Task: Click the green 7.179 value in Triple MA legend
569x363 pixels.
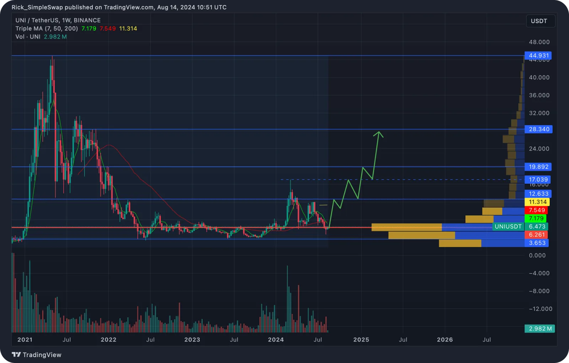Action: pyautogui.click(x=89, y=28)
